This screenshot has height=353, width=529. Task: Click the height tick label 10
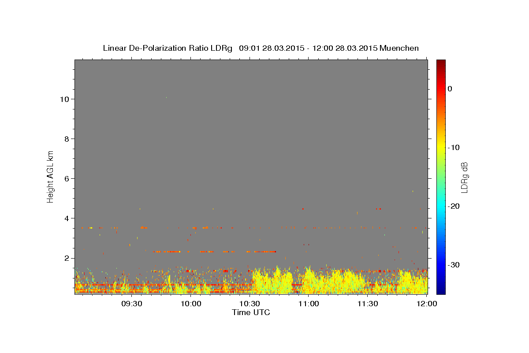pyautogui.click(x=64, y=99)
